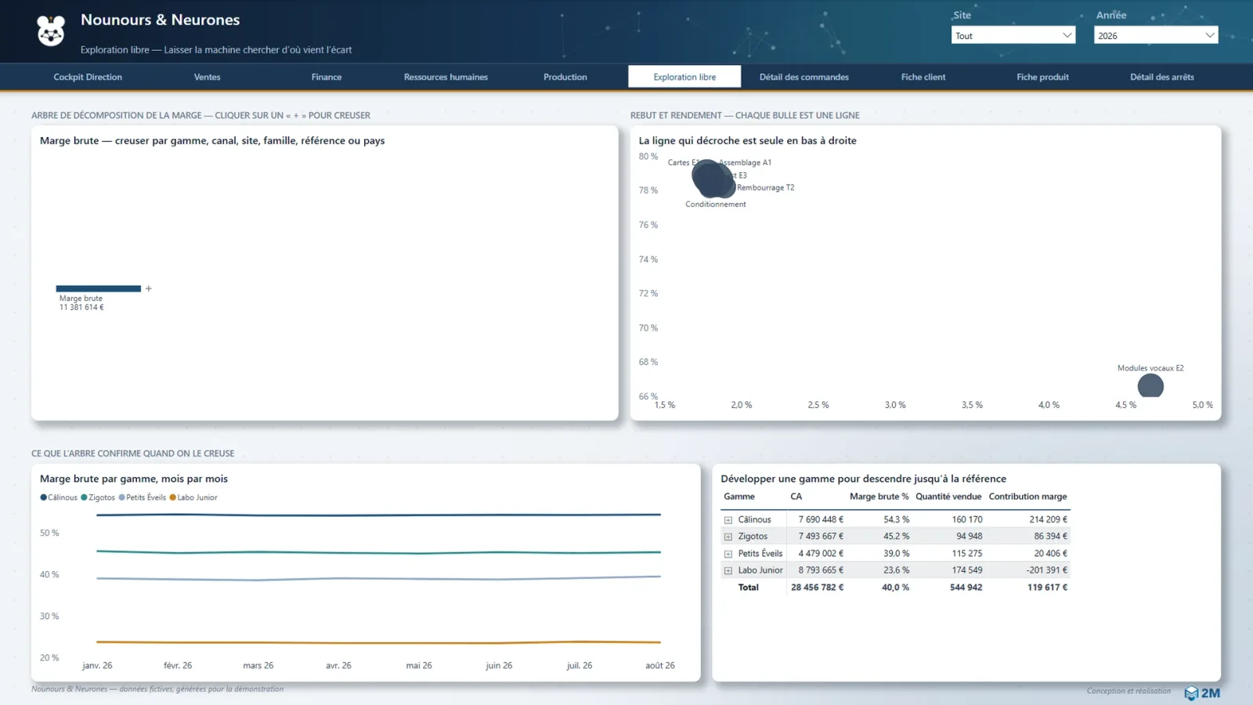Sort table by CA column header
Screen dimensions: 1253x705
[x=796, y=497]
